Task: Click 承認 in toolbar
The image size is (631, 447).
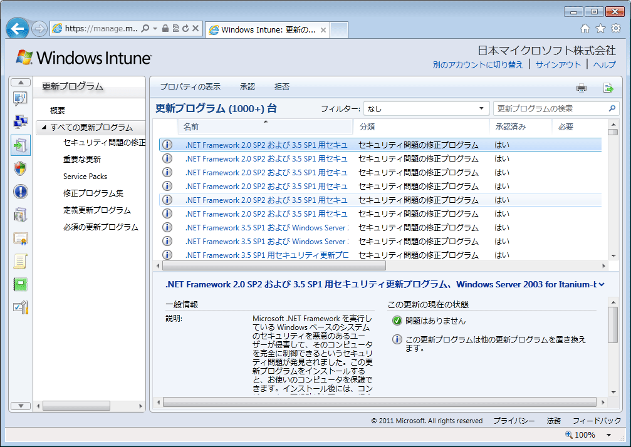Action: click(x=248, y=87)
